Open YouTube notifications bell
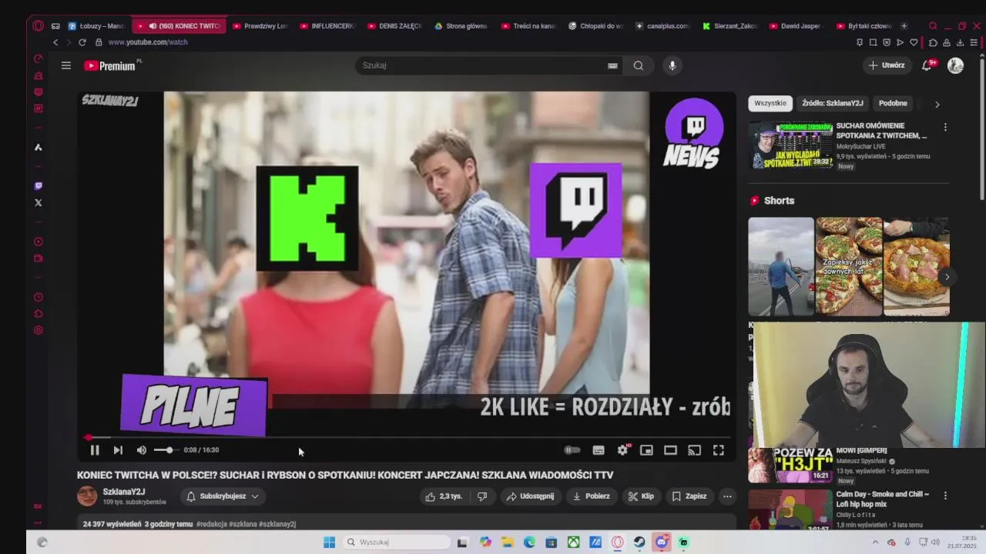This screenshot has width=986, height=554. [927, 65]
